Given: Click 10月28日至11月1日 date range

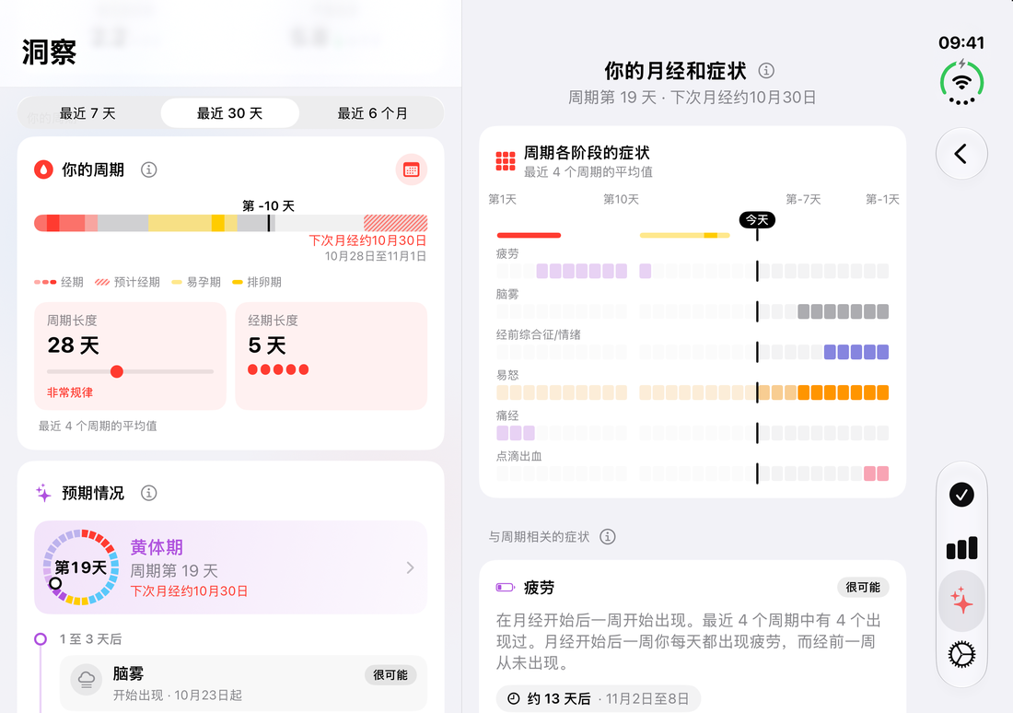Looking at the screenshot, I should (376, 256).
